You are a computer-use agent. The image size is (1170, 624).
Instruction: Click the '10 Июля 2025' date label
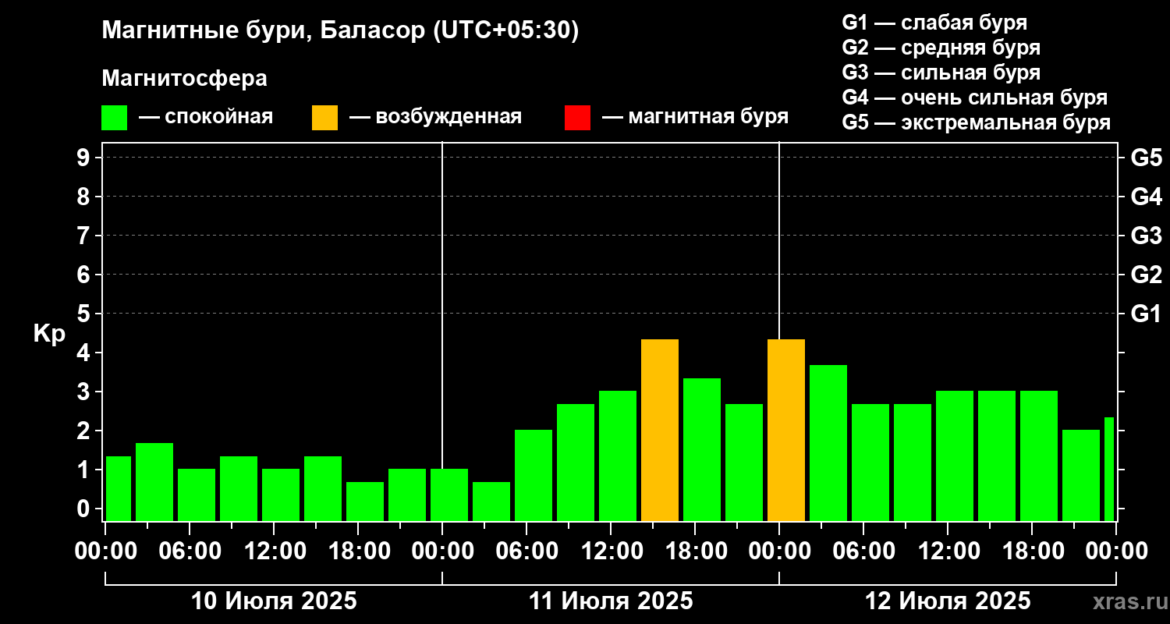click(x=274, y=601)
